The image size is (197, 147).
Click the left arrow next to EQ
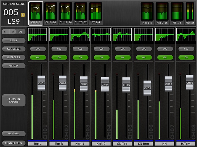(x=6, y=32)
